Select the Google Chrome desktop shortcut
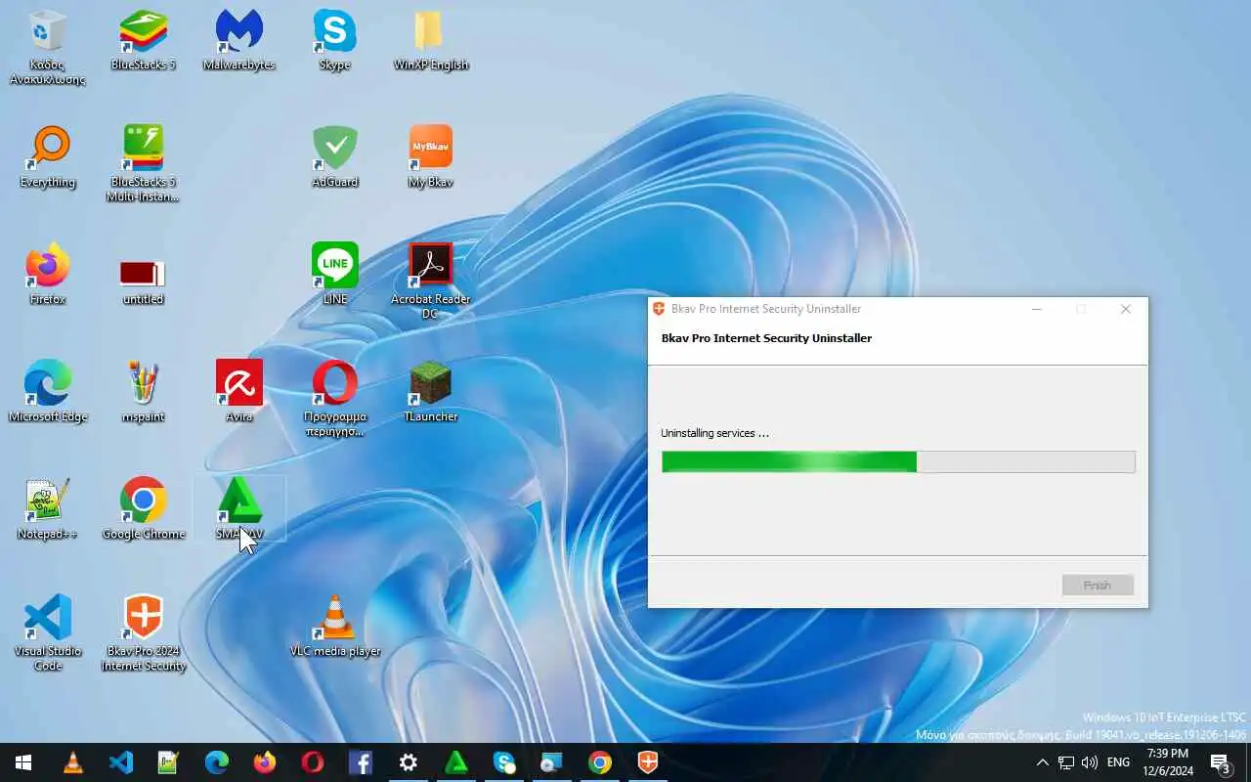This screenshot has width=1251, height=782. (x=144, y=508)
